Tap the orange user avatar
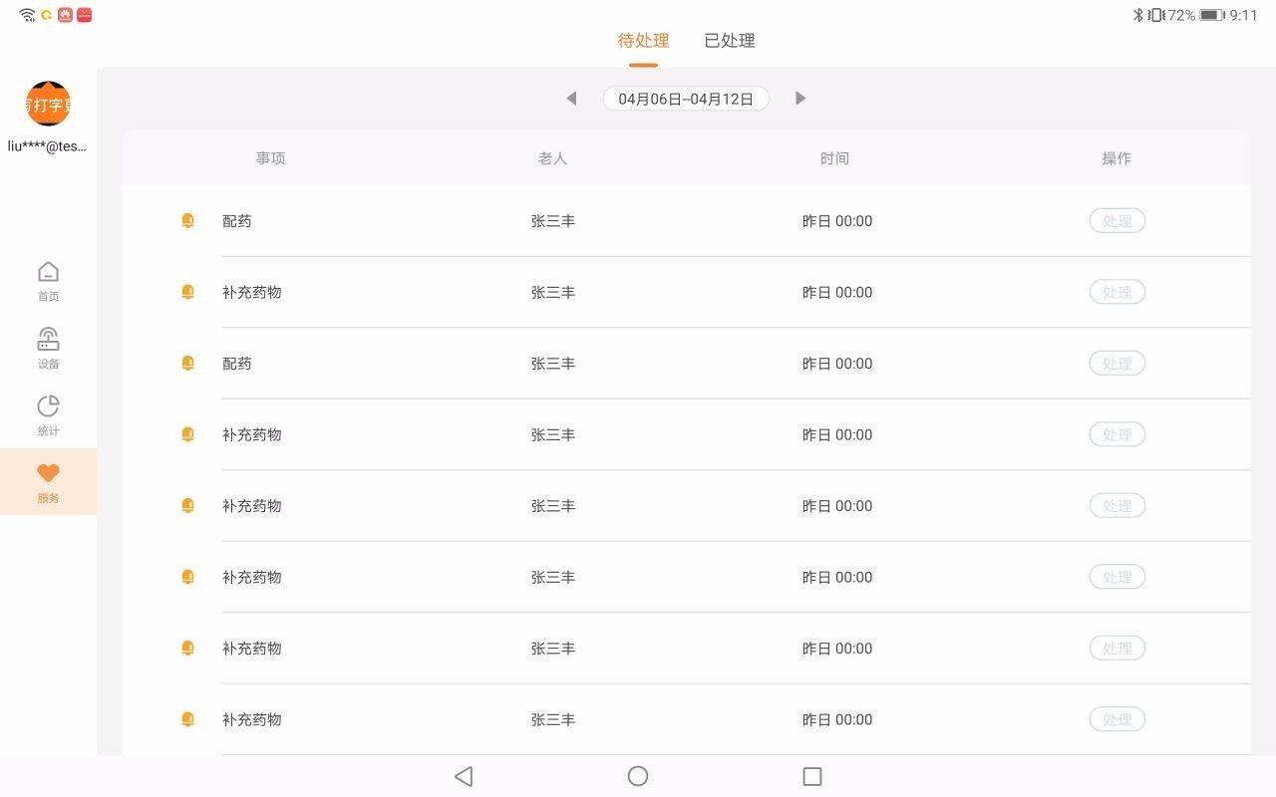Viewport: 1276px width, 797px height. 48,104
